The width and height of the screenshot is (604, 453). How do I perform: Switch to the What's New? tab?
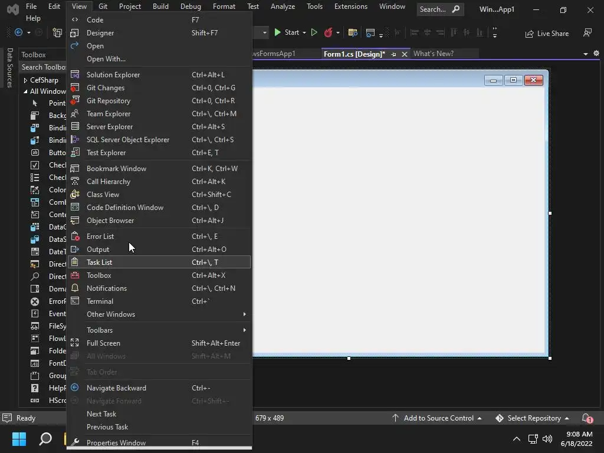434,54
